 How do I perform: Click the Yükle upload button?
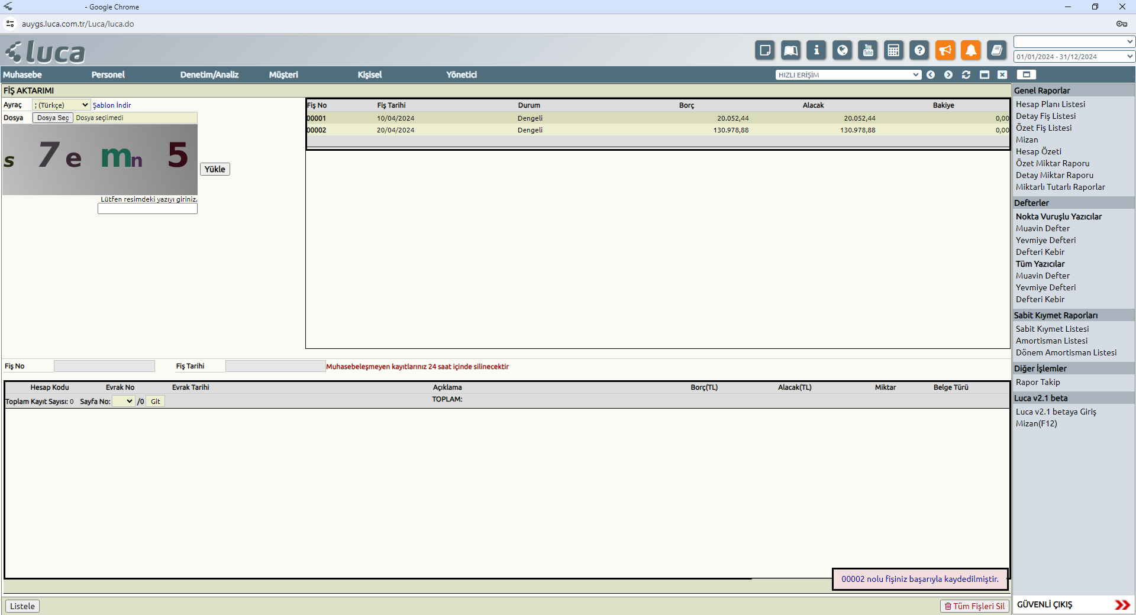coord(215,169)
